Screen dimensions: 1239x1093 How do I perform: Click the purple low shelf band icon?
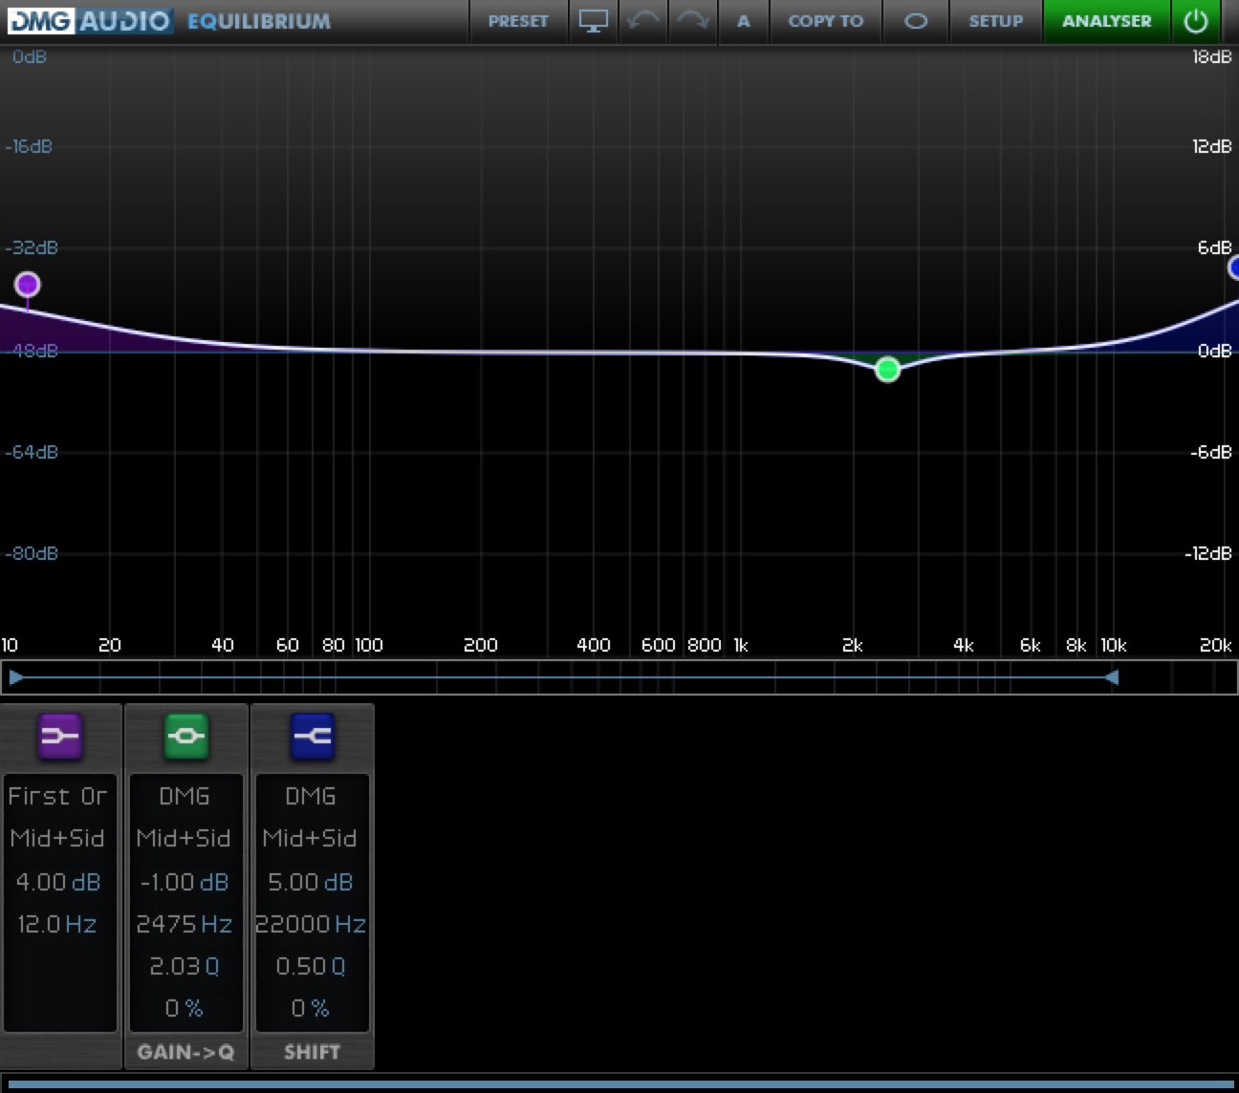point(60,736)
